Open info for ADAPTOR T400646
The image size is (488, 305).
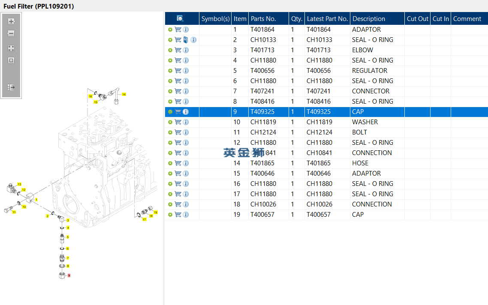coord(186,173)
